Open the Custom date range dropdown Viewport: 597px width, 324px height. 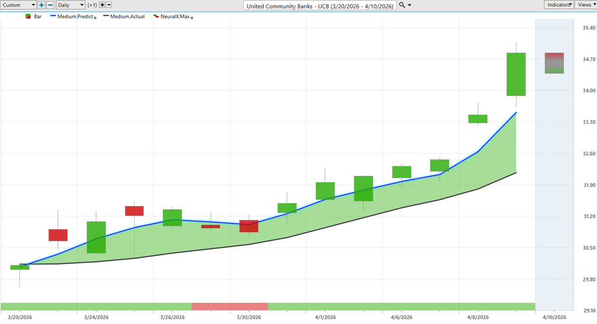tap(19, 5)
